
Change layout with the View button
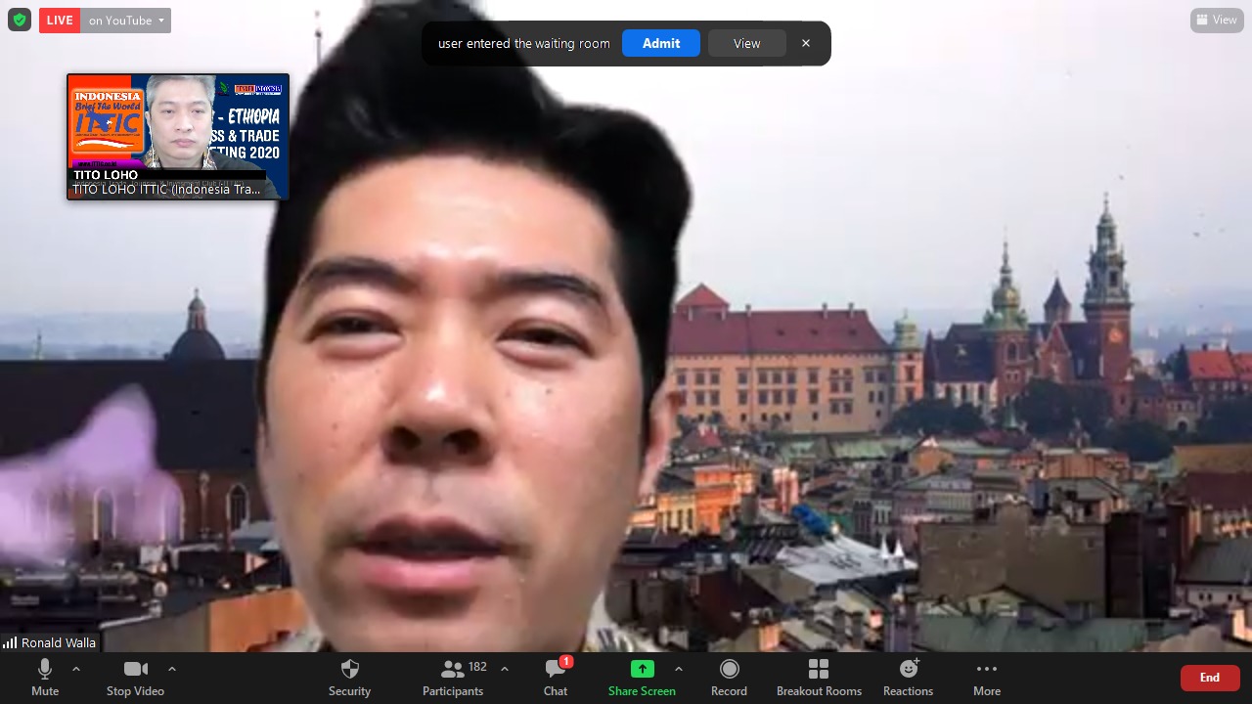click(1217, 20)
